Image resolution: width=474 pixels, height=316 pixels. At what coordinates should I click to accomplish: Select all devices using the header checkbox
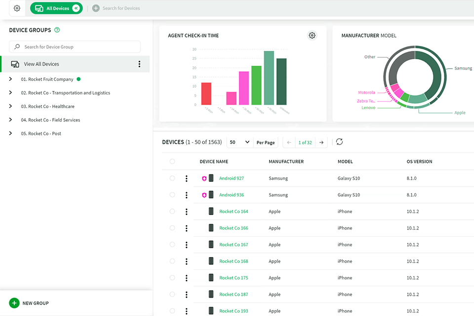pos(172,161)
